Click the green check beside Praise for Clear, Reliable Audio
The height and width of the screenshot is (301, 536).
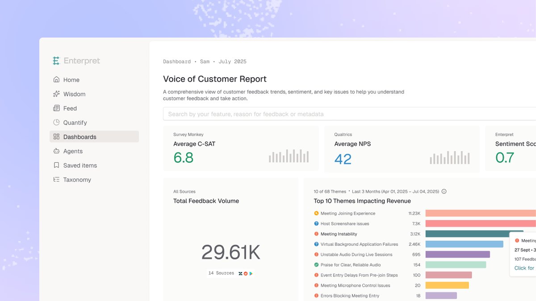click(x=316, y=264)
